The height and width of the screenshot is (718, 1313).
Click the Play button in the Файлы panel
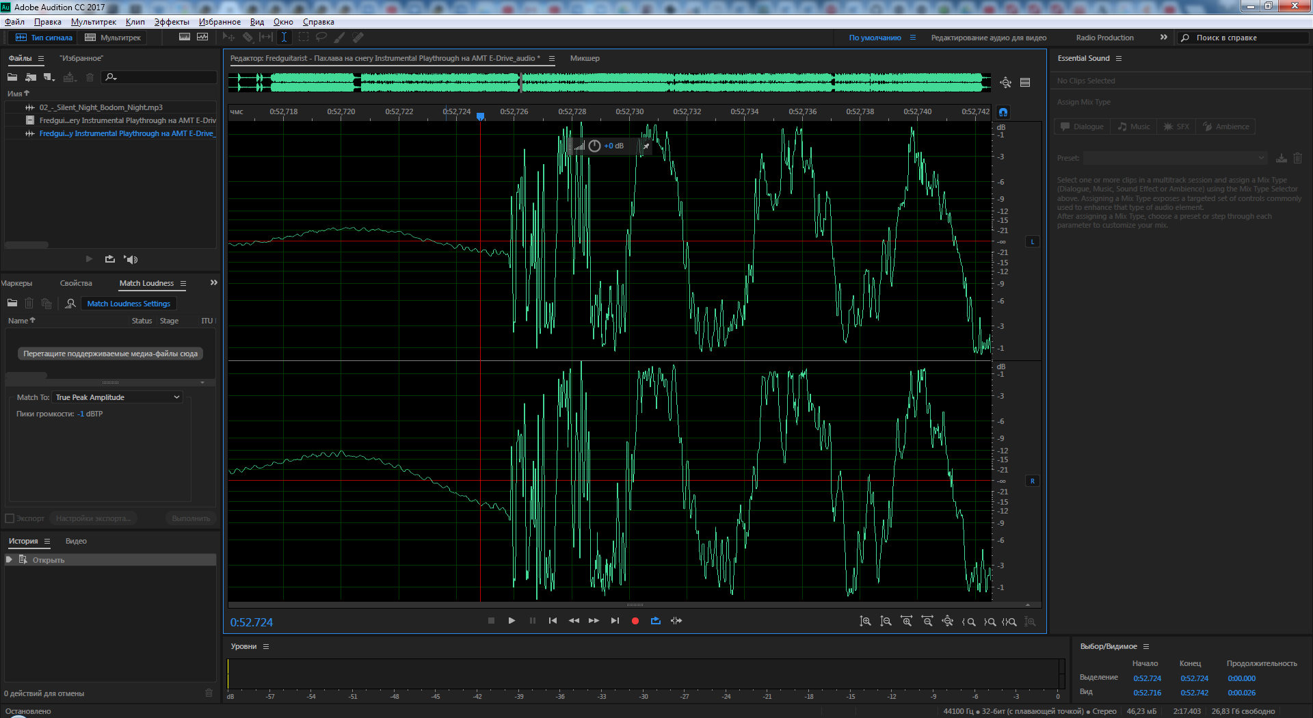(89, 259)
